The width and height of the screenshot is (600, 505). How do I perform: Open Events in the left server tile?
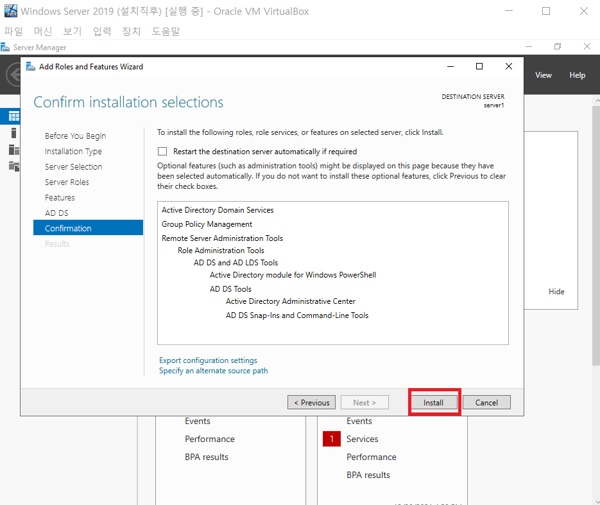[x=198, y=421]
